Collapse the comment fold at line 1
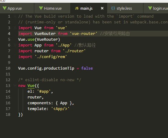Image resolution: width=168 pixels, height=138 pixels. pos(15,16)
